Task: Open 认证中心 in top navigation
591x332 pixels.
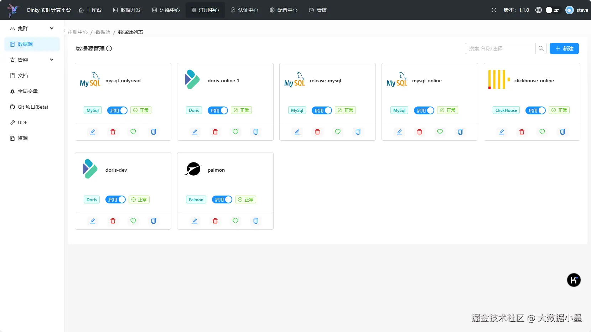Action: tap(244, 10)
